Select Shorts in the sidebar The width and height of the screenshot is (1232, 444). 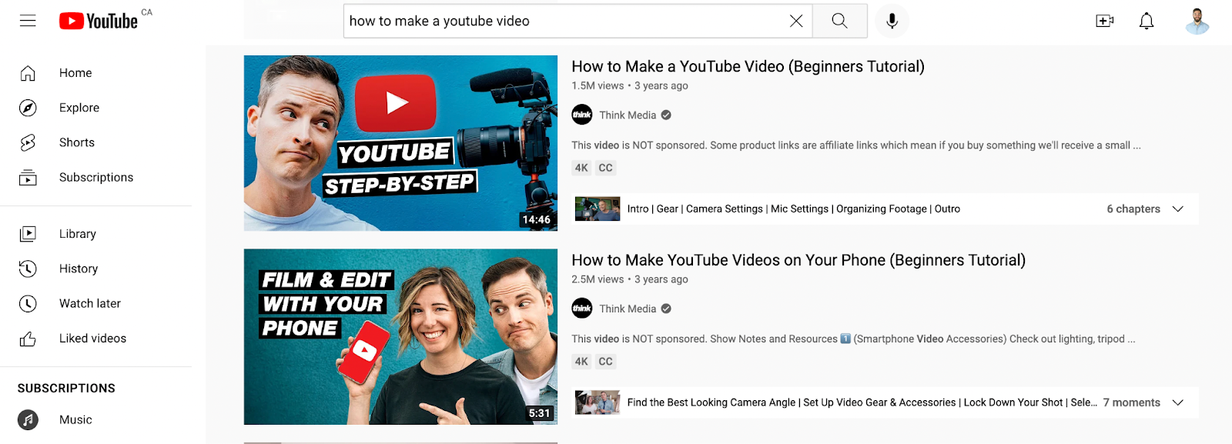pos(77,142)
